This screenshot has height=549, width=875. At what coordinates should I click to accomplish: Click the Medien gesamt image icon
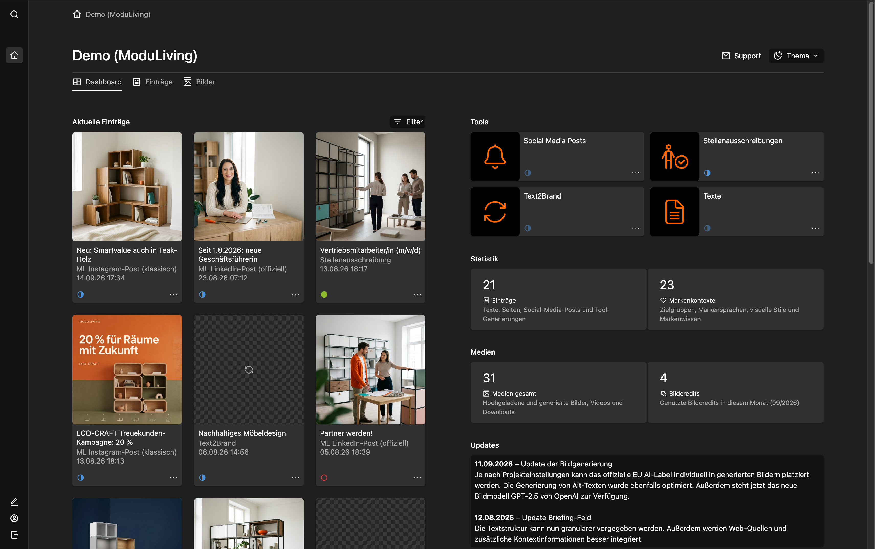point(486,393)
